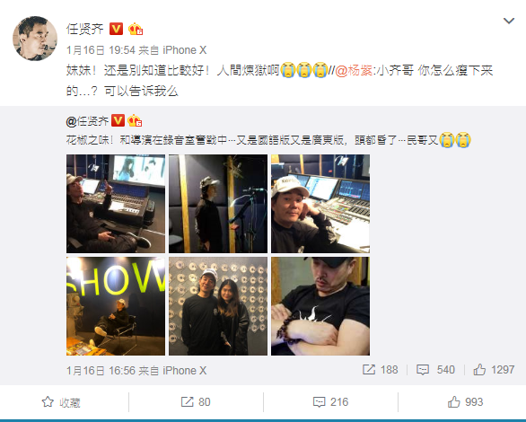Click the star 收藏 favorite icon
The height and width of the screenshot is (422, 526).
coord(48,402)
